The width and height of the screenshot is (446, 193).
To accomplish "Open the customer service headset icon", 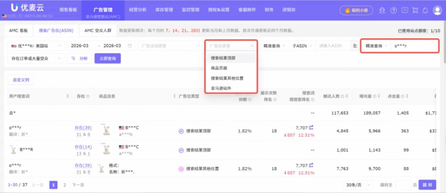I will pos(382,10).
